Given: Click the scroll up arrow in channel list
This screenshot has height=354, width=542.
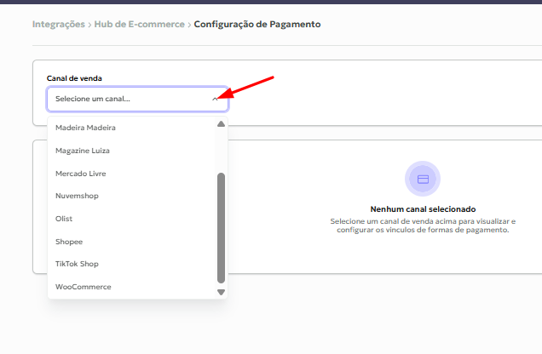Looking at the screenshot, I should (x=222, y=124).
